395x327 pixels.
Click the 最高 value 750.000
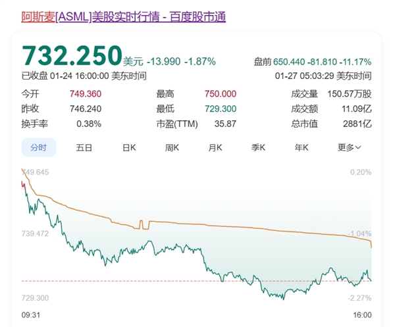point(221,94)
